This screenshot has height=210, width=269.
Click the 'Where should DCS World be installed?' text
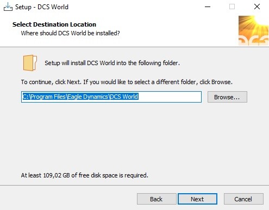point(70,33)
